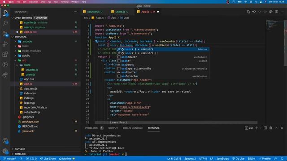Open Spotlight search in macOS menu bar
Viewport: 287px width, 161px height.
[256, 2]
